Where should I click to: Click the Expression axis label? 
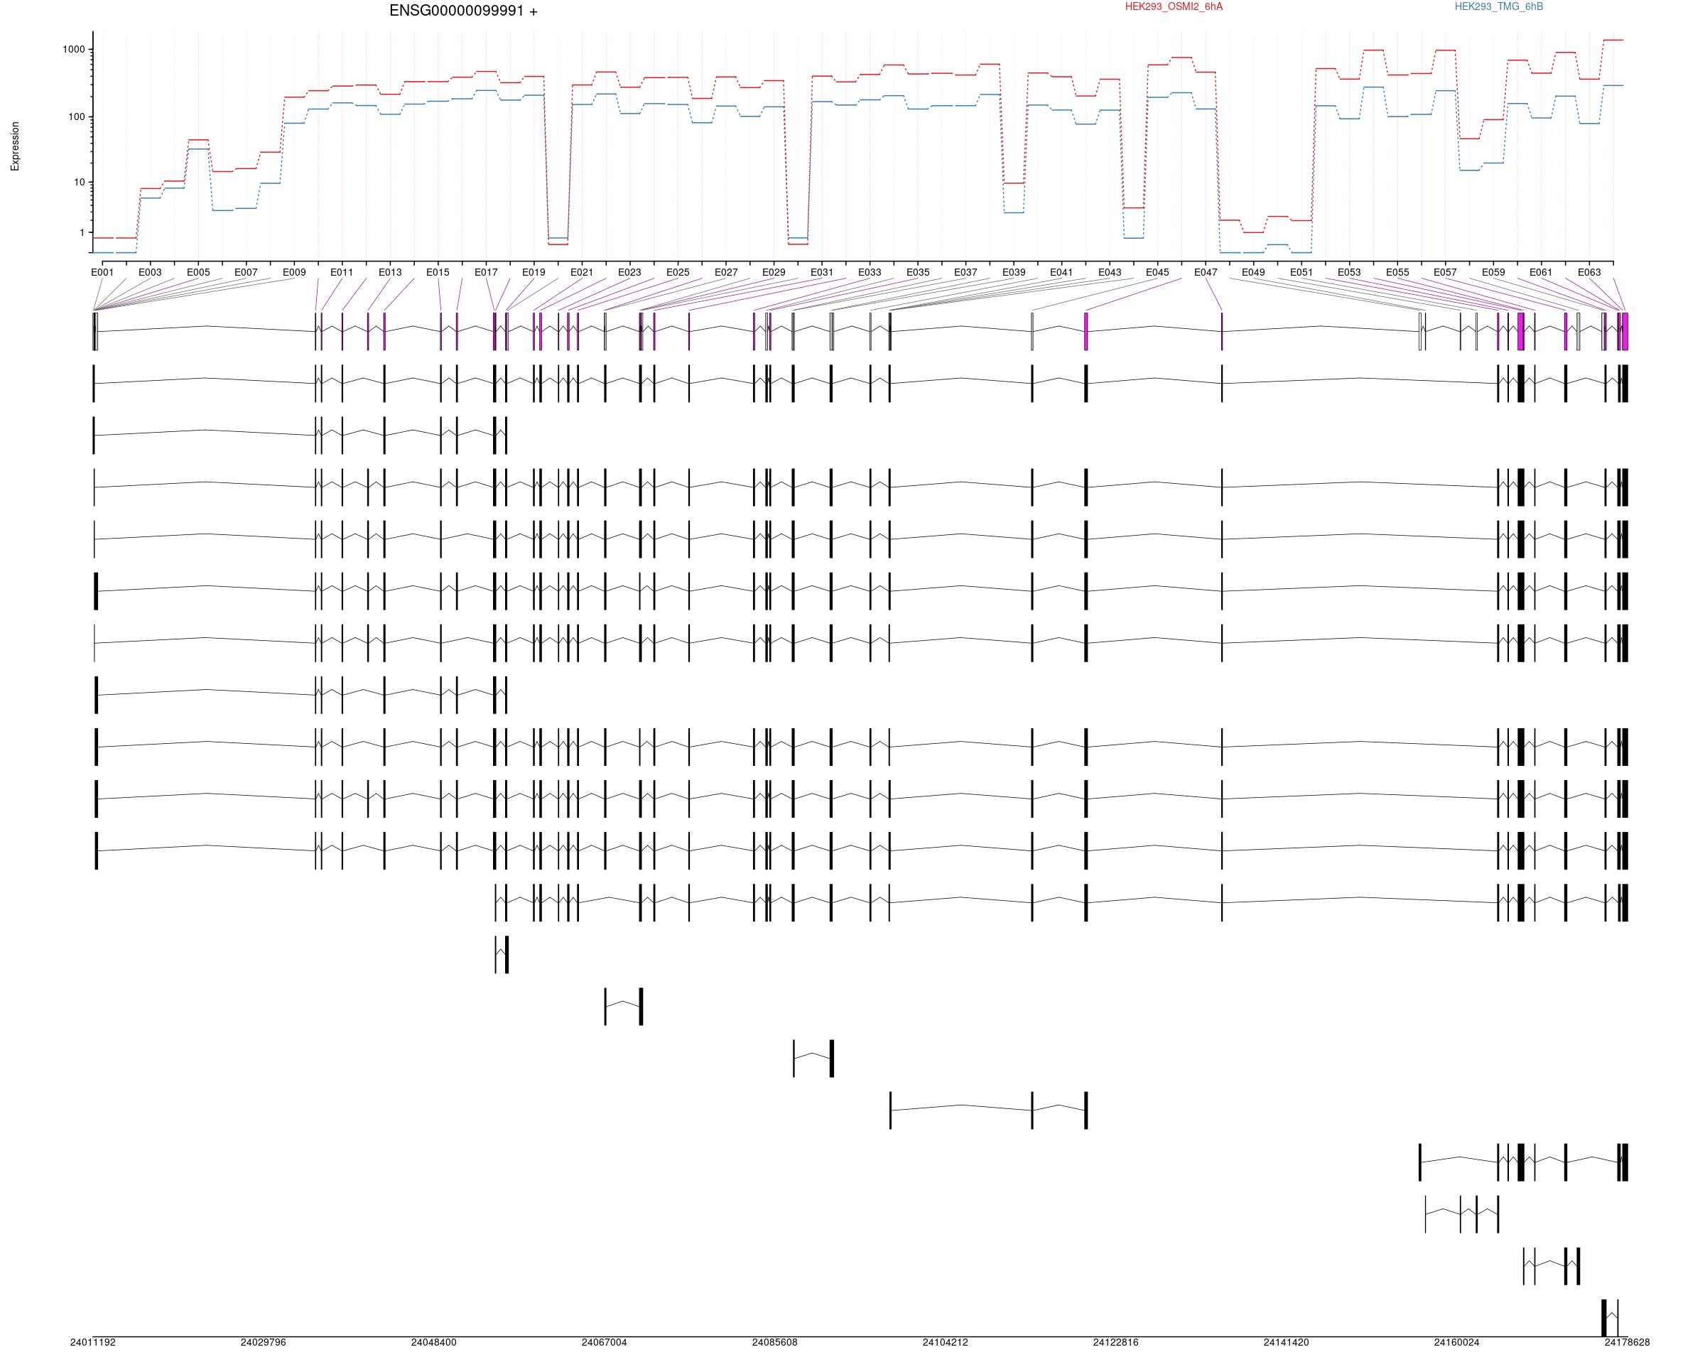[15, 146]
